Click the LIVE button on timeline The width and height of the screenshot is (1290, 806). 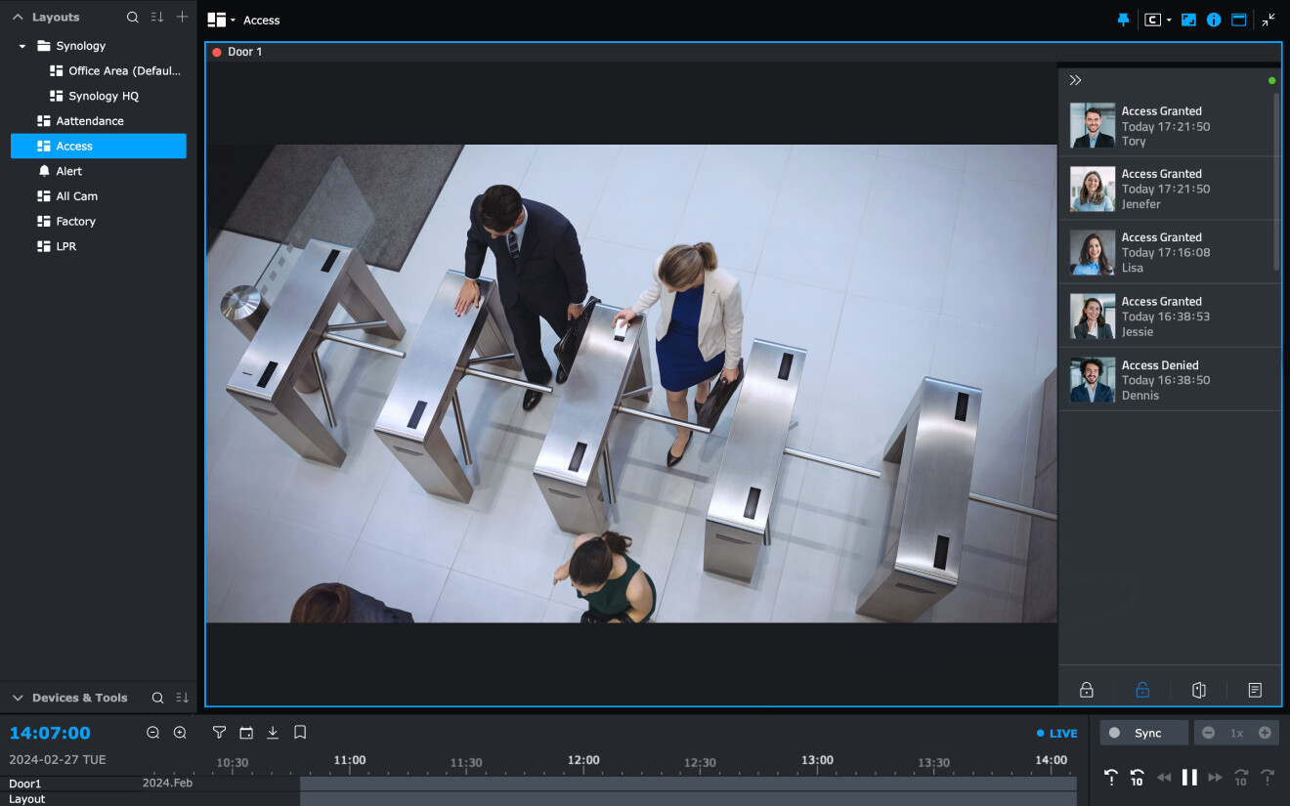[1056, 733]
